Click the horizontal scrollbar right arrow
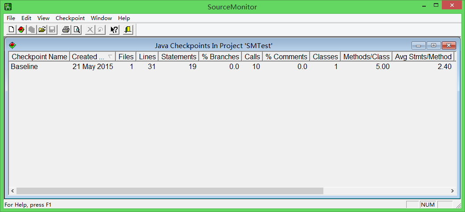The width and height of the screenshot is (465, 212). 452,191
